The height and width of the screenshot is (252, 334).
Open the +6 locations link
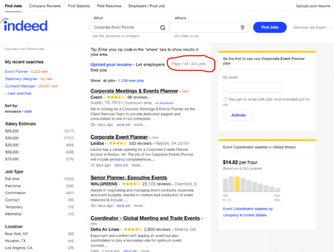coord(164,103)
